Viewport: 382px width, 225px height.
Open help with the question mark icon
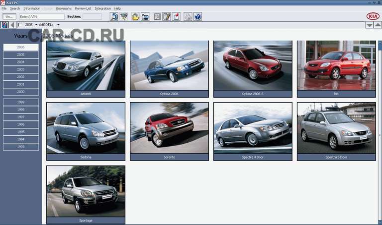197,16
